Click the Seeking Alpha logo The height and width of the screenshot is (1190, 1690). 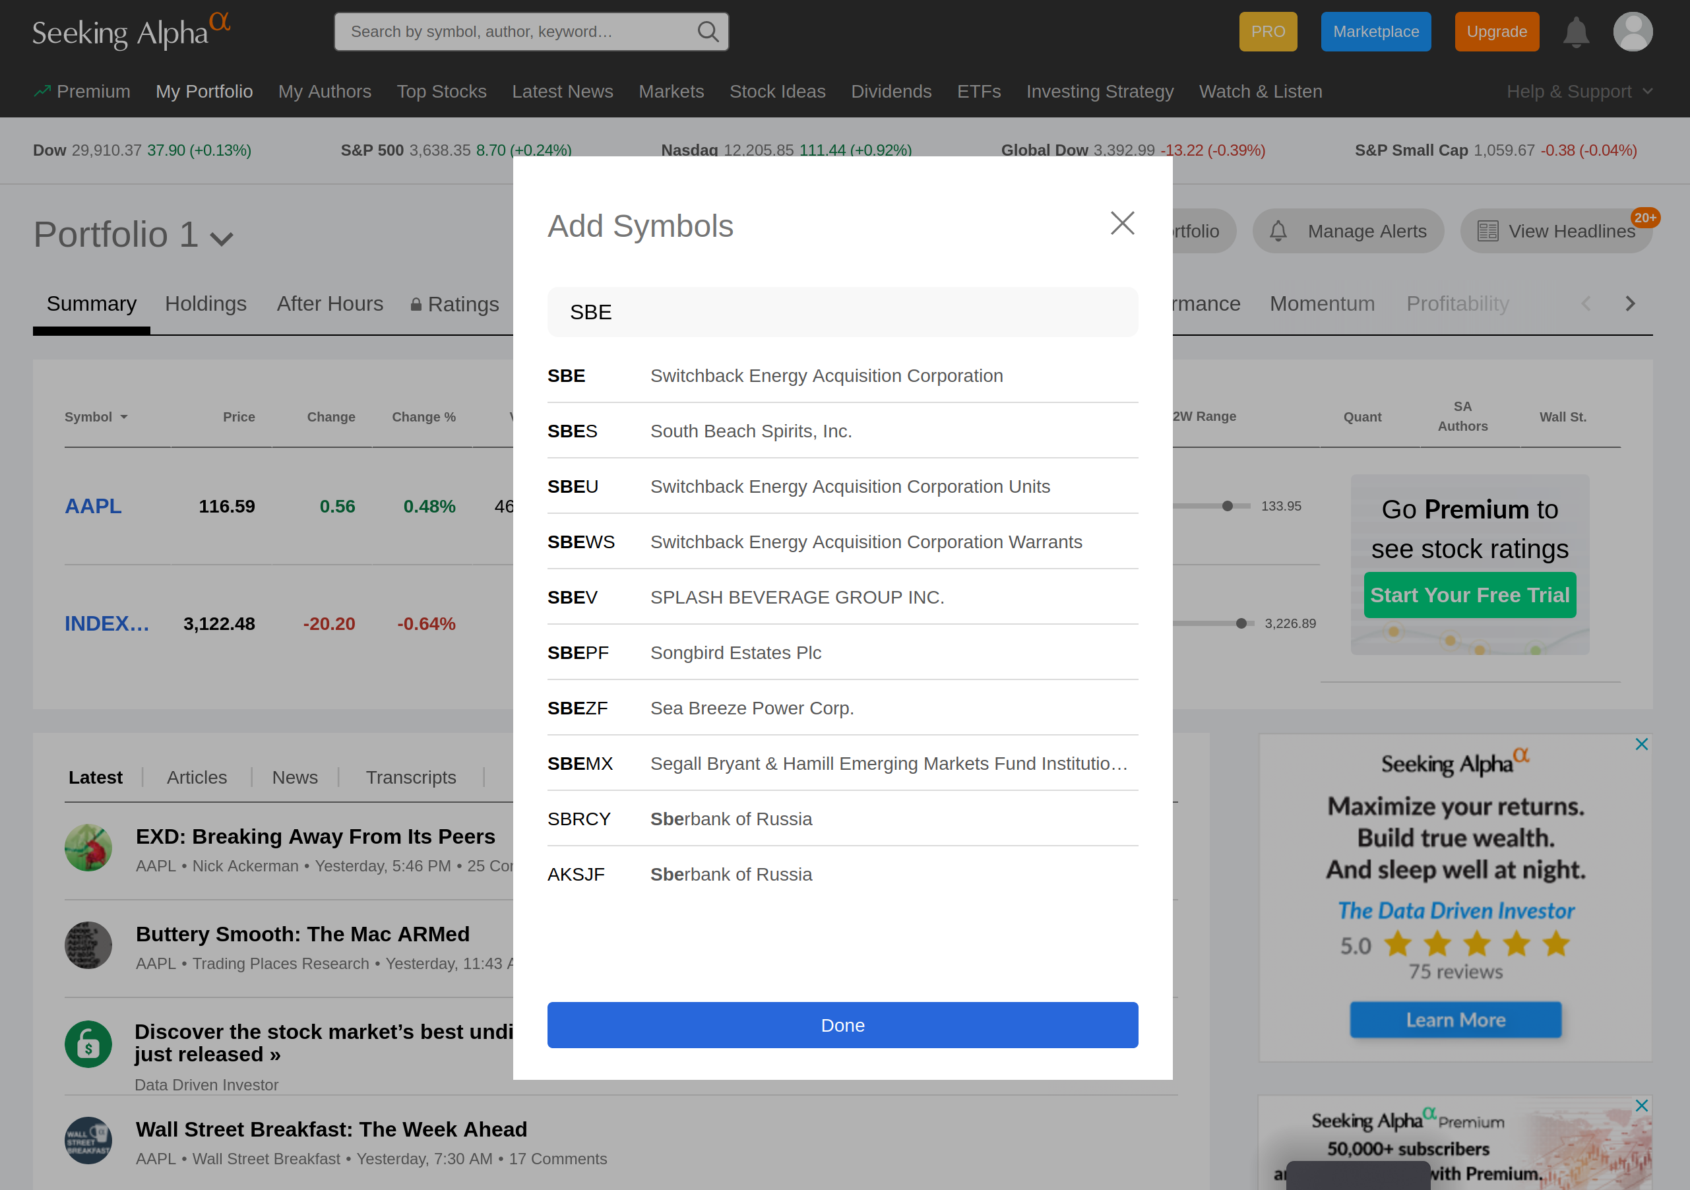tap(131, 31)
